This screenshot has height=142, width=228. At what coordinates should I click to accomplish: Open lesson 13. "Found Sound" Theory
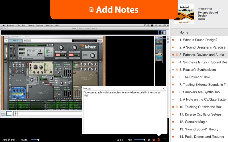(199, 130)
